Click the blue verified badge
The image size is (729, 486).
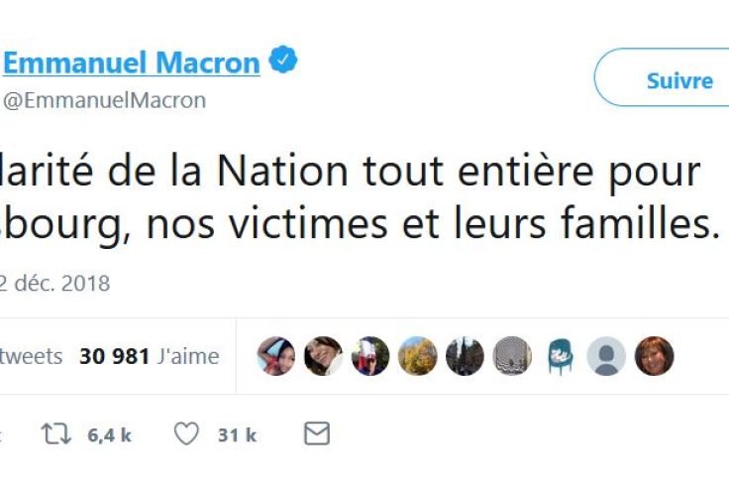(284, 63)
